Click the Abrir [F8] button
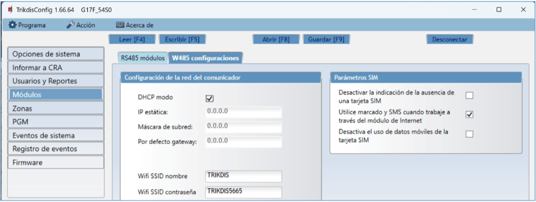Viewport: 536px width, 202px height. (276, 39)
